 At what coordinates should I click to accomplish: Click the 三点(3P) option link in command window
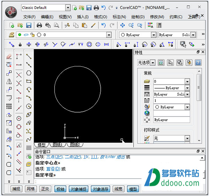click(54, 157)
